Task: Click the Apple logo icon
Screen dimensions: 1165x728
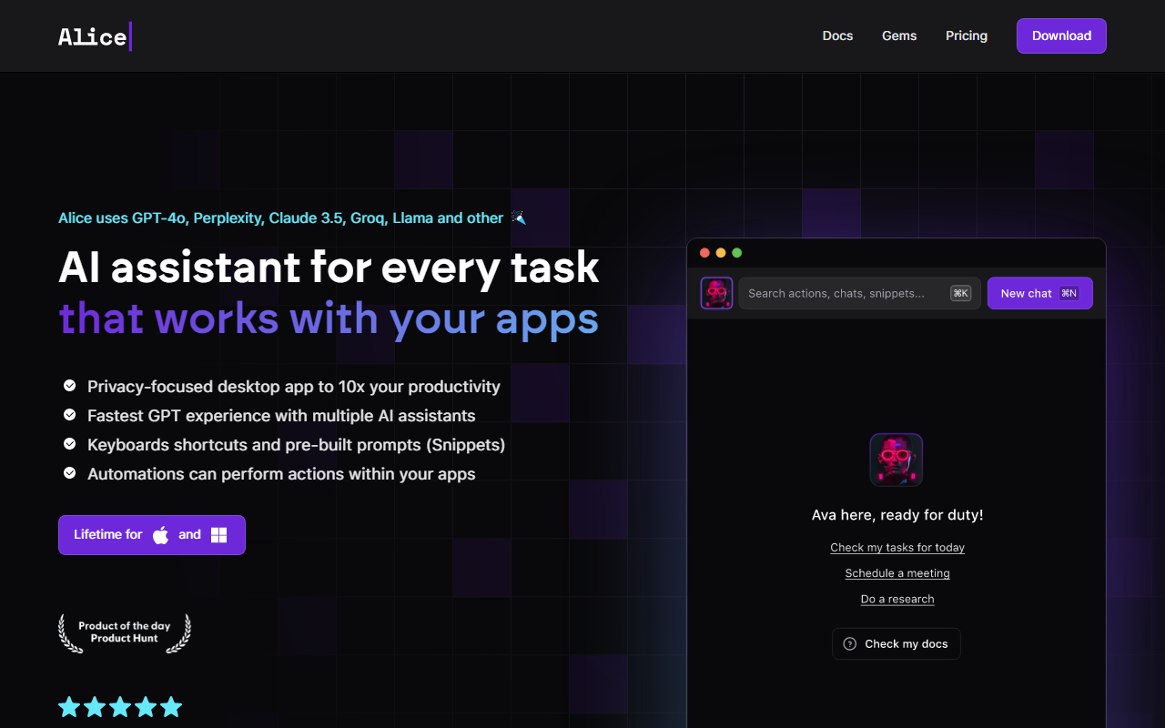Action: click(x=161, y=535)
